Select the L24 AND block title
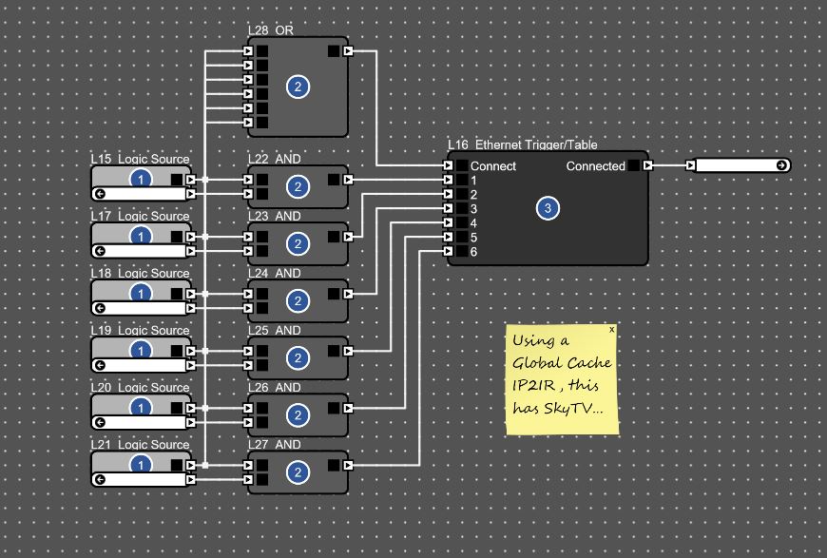 [274, 273]
